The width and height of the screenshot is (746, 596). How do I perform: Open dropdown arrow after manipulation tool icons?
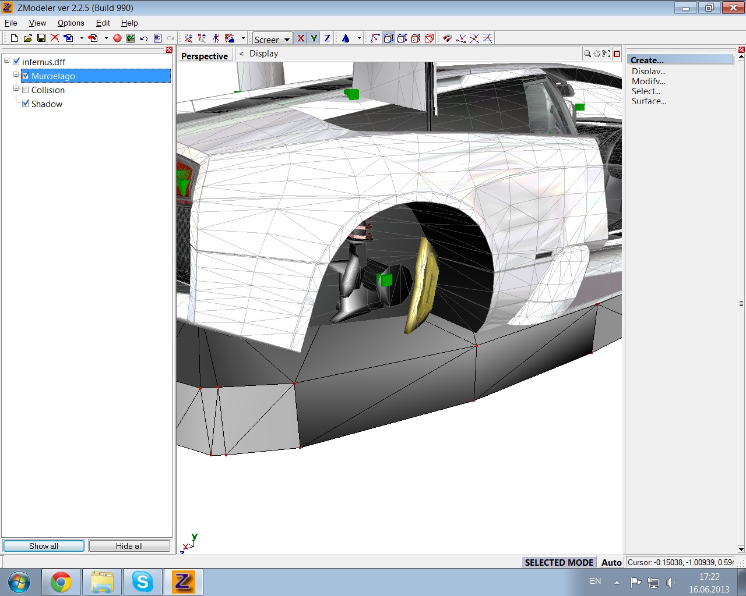tap(243, 38)
